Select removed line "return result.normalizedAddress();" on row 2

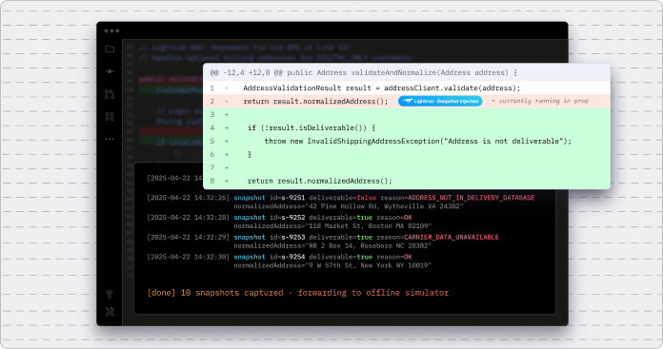click(315, 102)
